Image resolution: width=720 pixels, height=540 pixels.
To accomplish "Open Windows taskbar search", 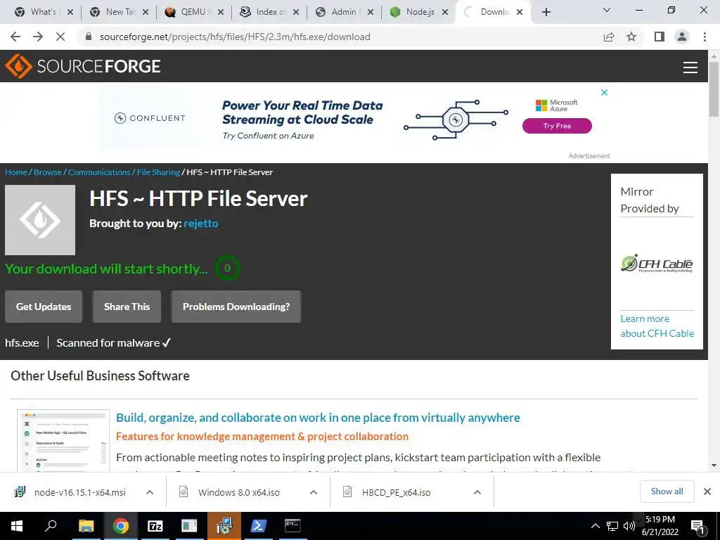I will point(51,526).
